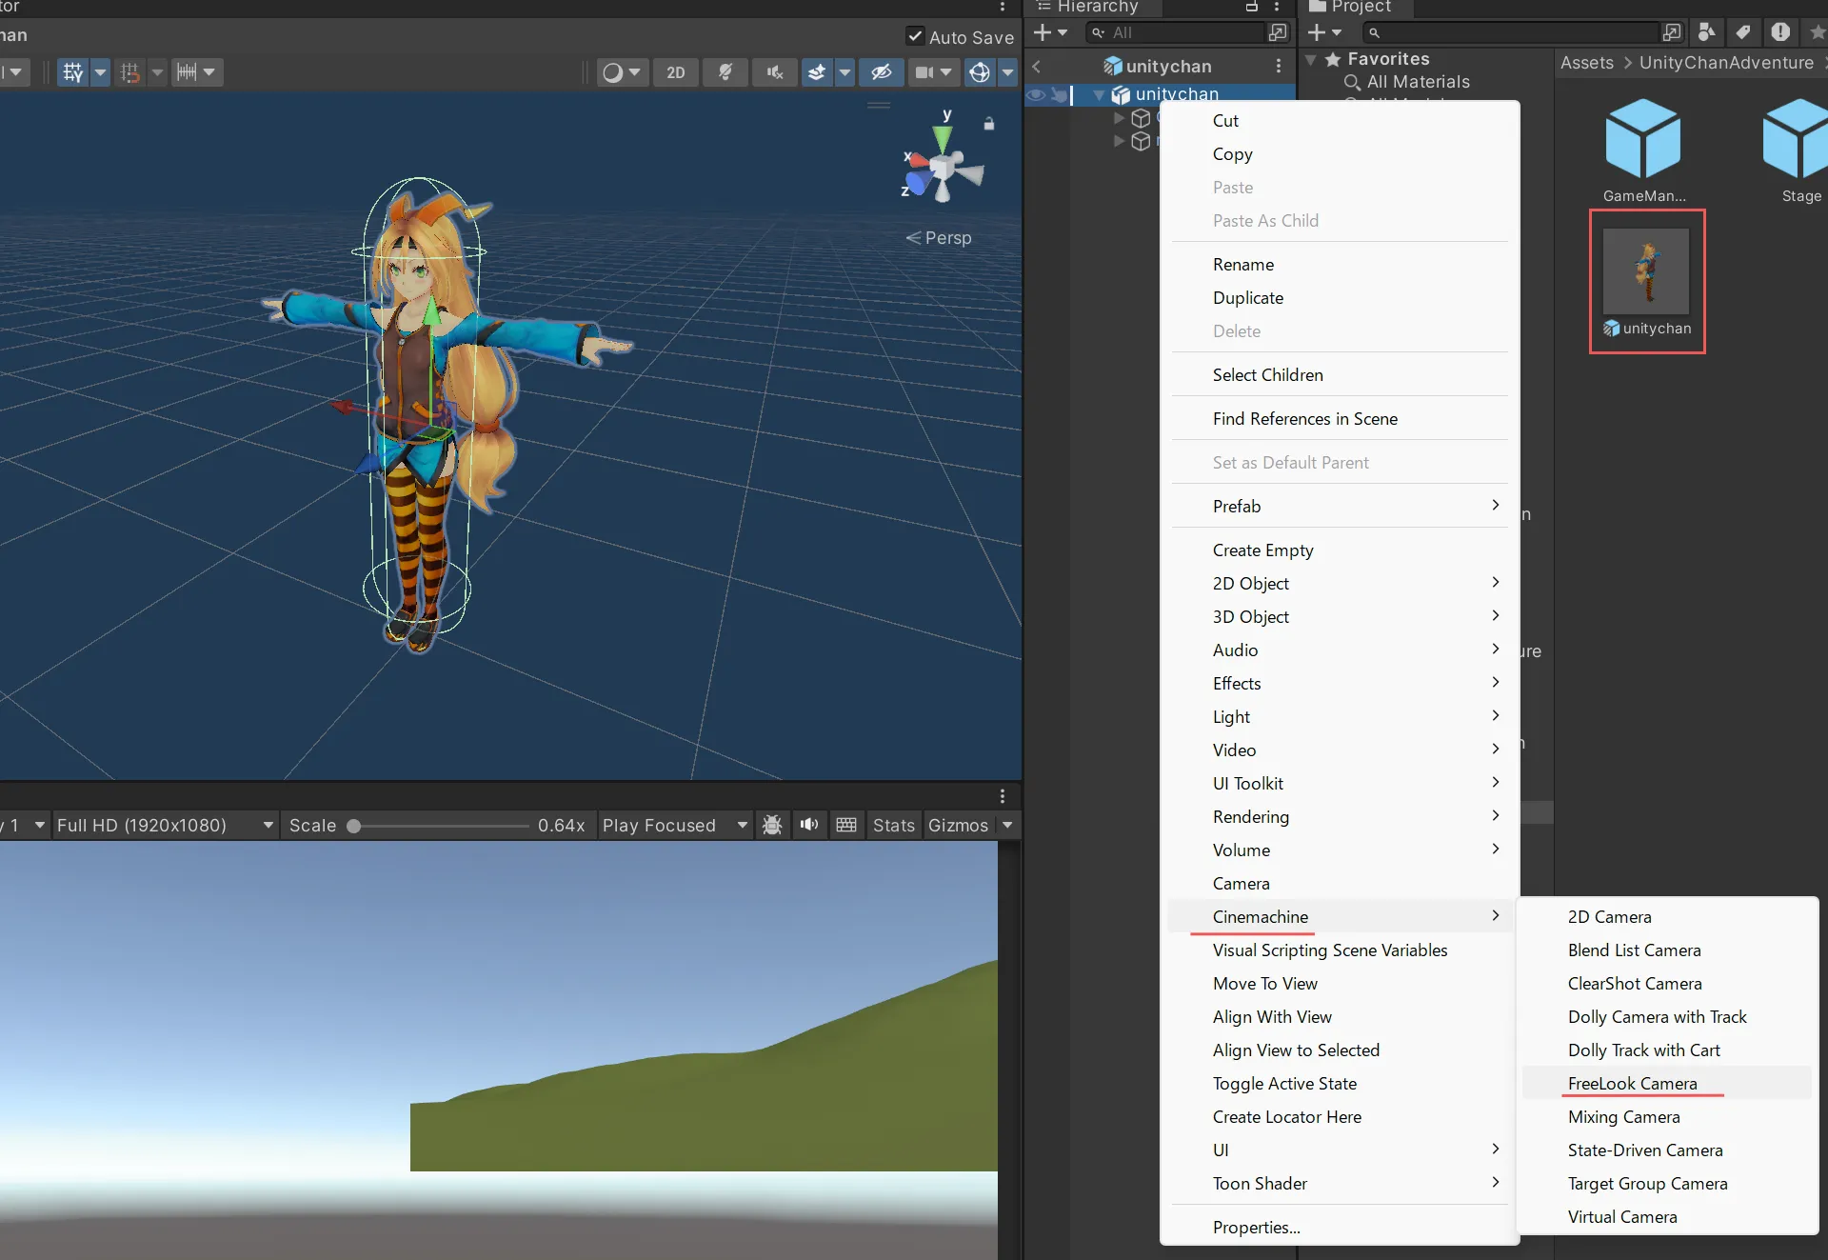Toggle grid visibility in Scene toolbar
Screen dimensions: 1828x1260
(x=72, y=72)
